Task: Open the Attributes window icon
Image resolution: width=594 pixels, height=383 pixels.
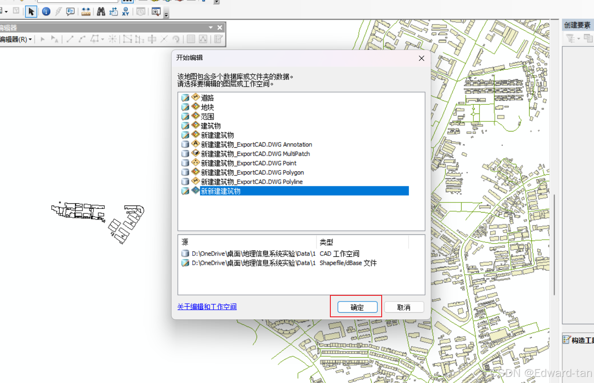Action: coord(191,39)
